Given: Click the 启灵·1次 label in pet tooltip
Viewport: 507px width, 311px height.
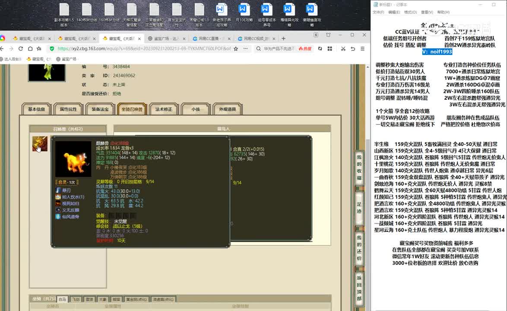Looking at the screenshot, I should pyautogui.click(x=67, y=182).
